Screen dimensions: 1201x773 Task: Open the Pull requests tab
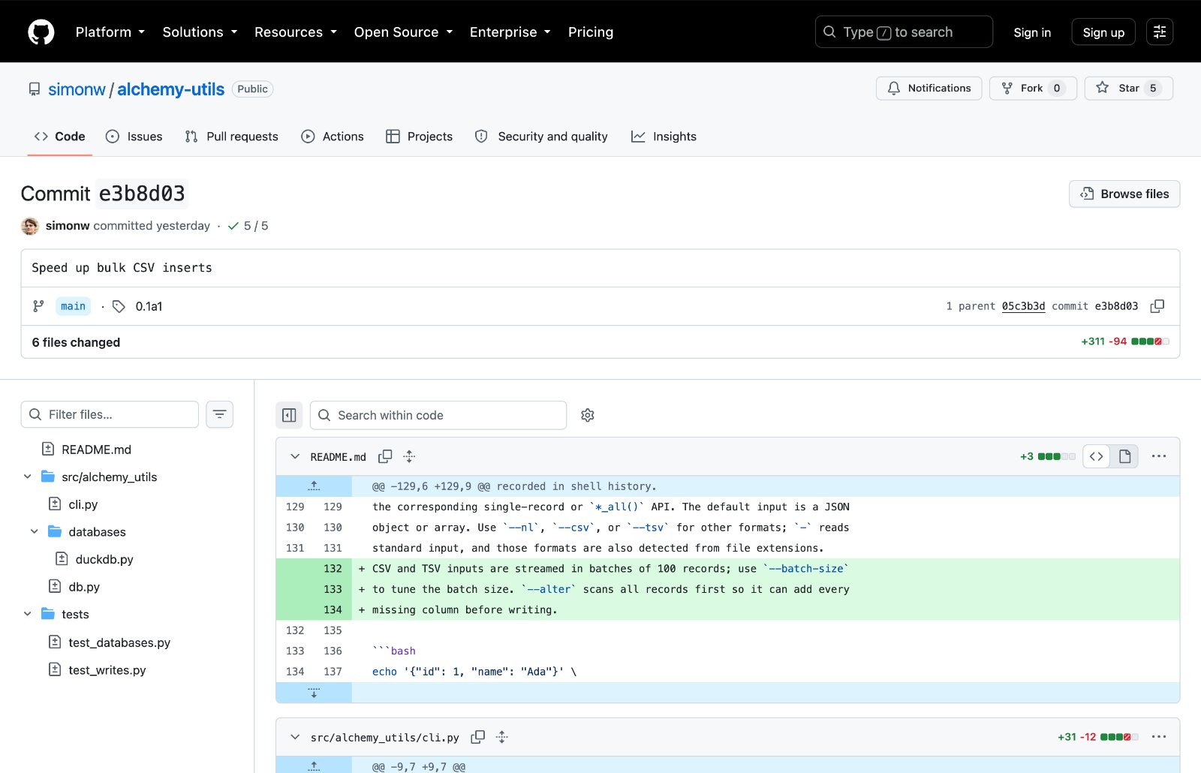pyautogui.click(x=231, y=137)
